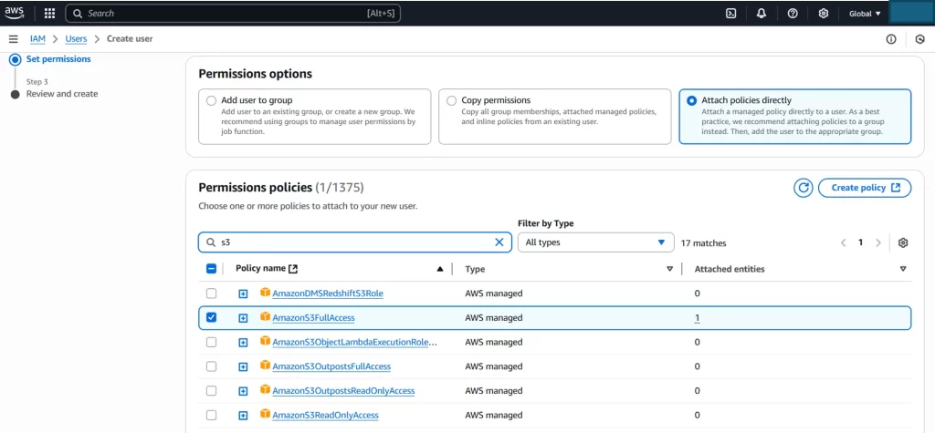Click the policy icon of AmazonS3OutpostsReadOnlyAccess
This screenshot has width=935, height=433.
(266, 389)
